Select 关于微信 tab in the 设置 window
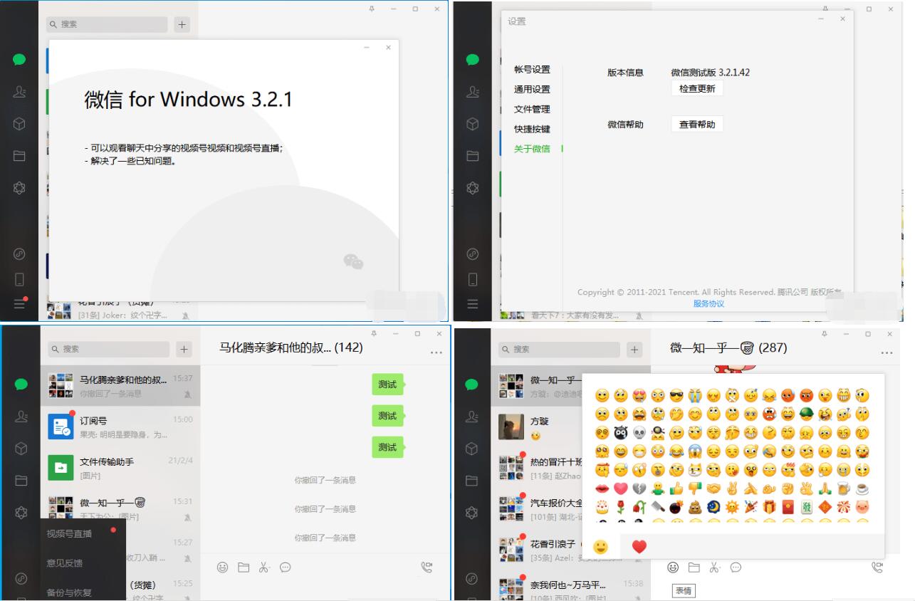 point(533,149)
